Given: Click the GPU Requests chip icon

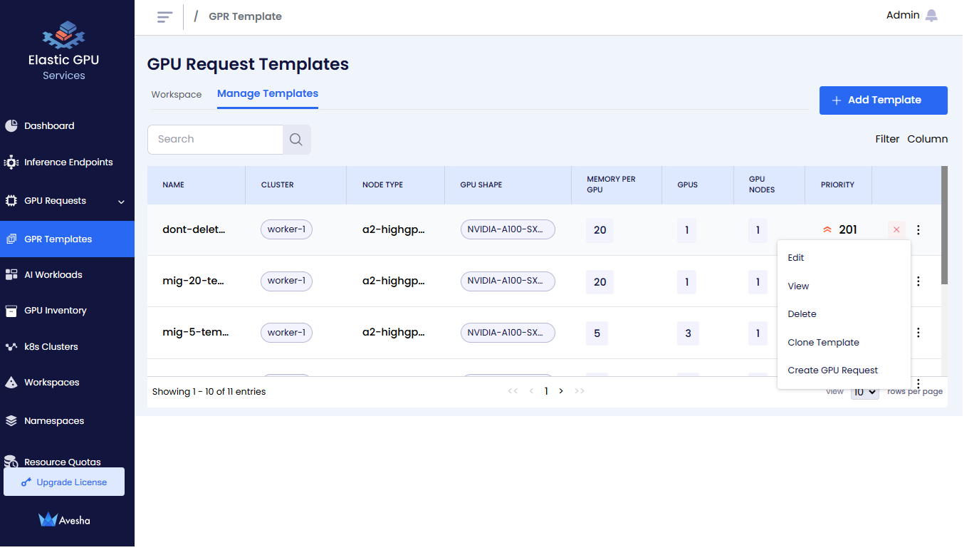Looking at the screenshot, I should tap(11, 201).
